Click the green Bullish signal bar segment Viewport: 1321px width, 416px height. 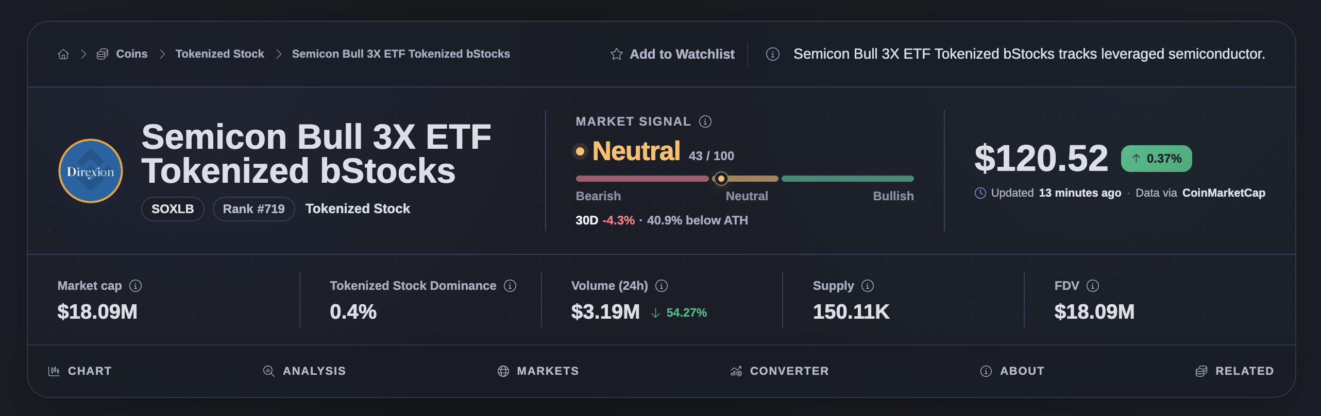848,179
